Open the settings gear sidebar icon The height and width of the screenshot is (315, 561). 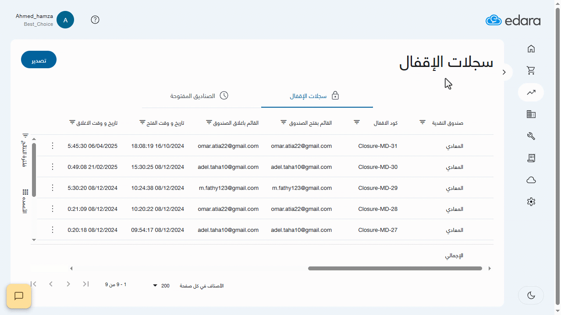pos(531,202)
